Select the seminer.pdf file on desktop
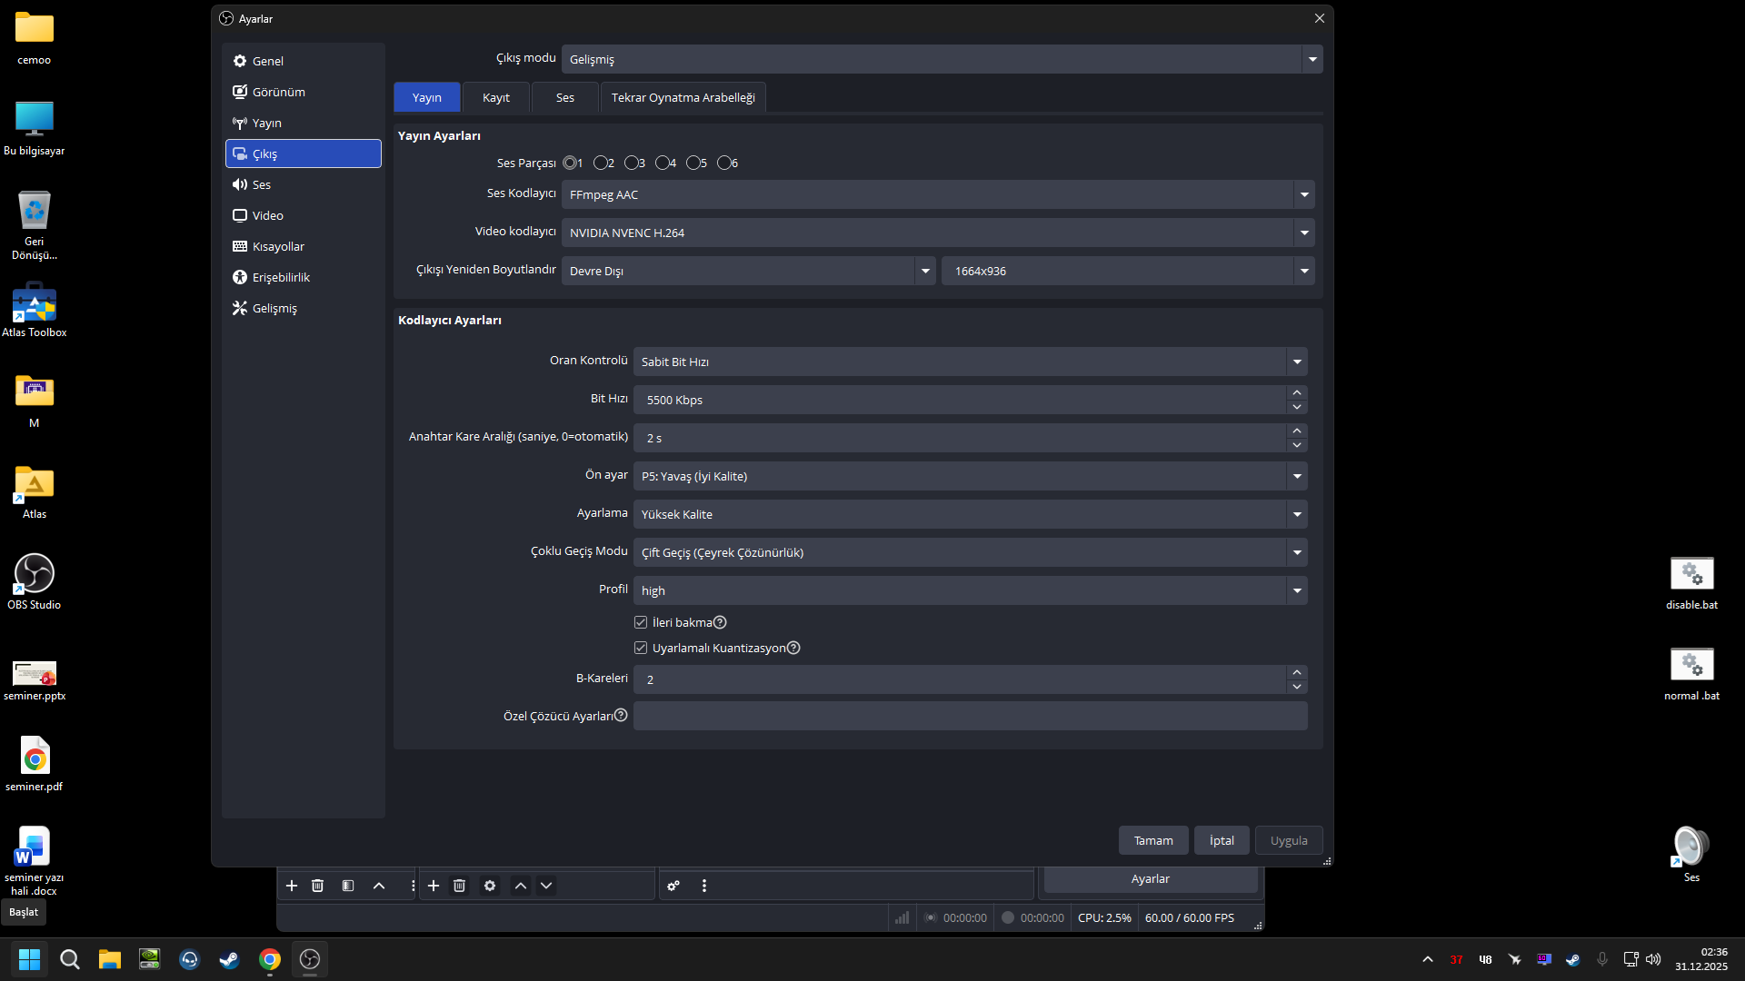Image resolution: width=1745 pixels, height=981 pixels. click(x=35, y=764)
